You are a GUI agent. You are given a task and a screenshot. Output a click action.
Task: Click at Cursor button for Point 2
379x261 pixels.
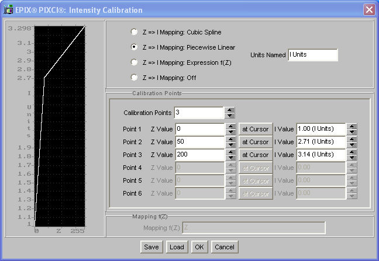(x=256, y=142)
